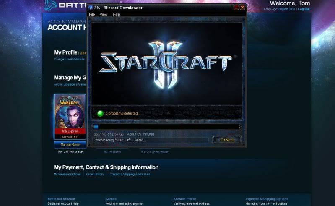Open the StarCraft Anthology link
The width and height of the screenshot is (335, 206).
pyautogui.click(x=154, y=151)
